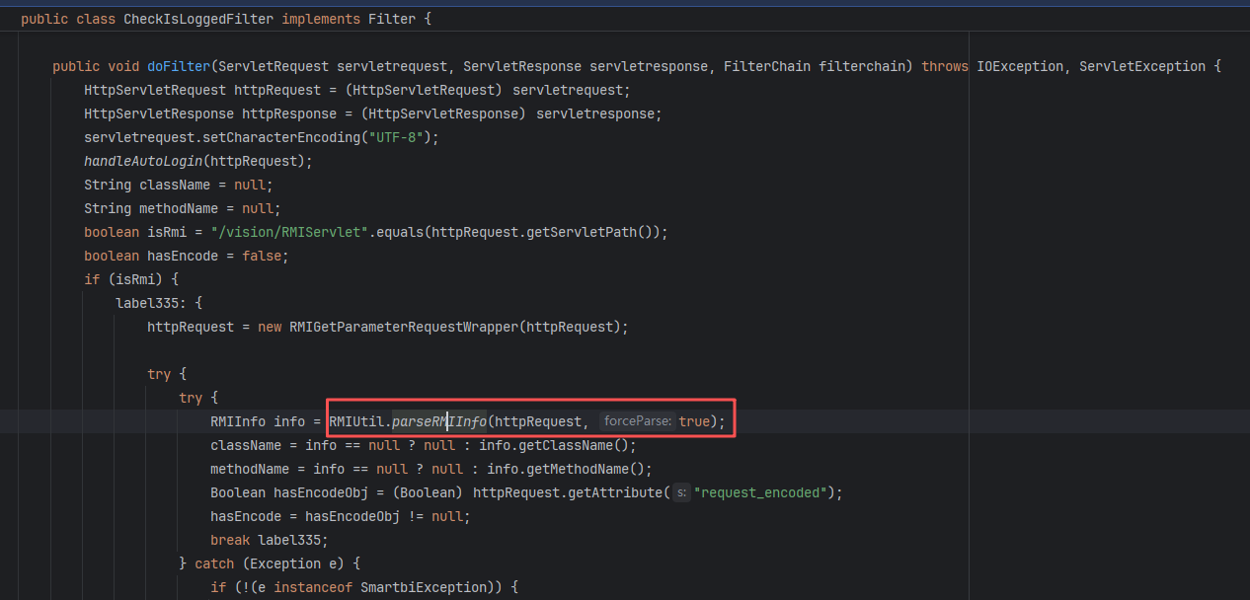Click the RMIUtil class reference
The image size is (1250, 600).
(x=356, y=421)
